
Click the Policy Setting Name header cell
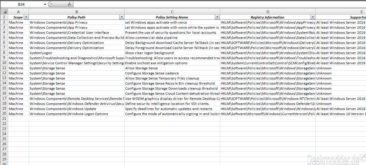pos(172,17)
